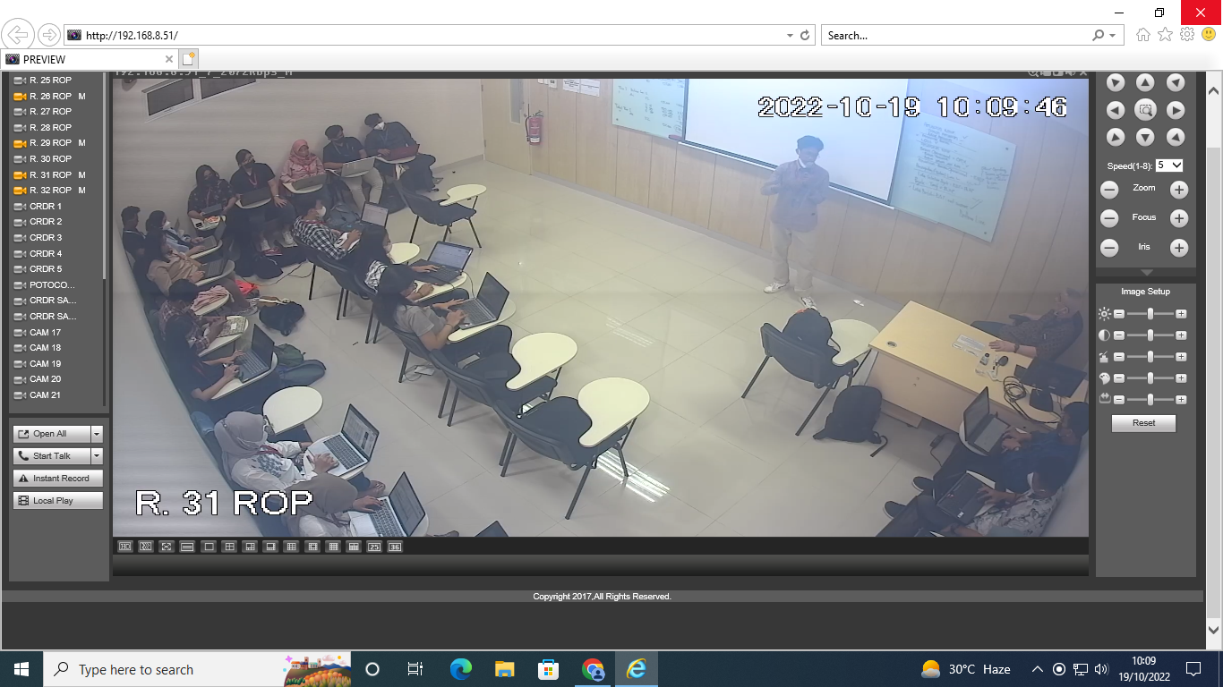Click the browser back button
Image resolution: width=1223 pixels, height=687 pixels.
(18, 35)
